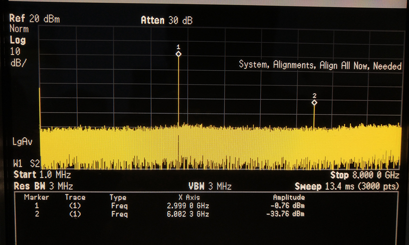Click the Ref 20 dBm reference level
This screenshot has height=245, width=409.
tap(33, 18)
